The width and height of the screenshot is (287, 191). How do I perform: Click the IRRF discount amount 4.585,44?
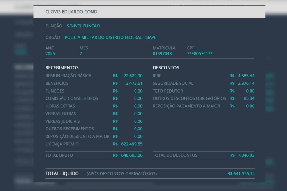tap(246, 76)
